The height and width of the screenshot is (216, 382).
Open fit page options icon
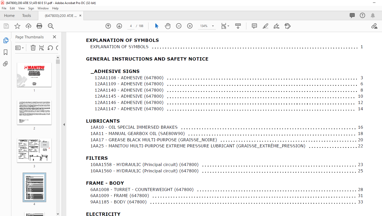click(x=225, y=26)
